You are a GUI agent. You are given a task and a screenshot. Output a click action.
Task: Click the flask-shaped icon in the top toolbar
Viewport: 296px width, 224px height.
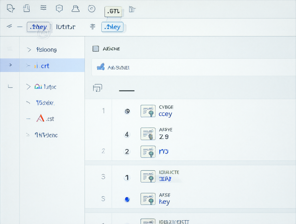[x=75, y=8]
